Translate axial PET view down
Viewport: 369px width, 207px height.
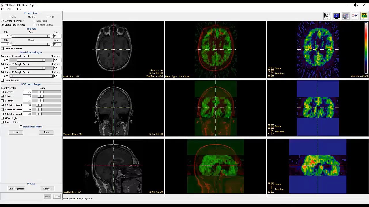(x=273, y=72)
